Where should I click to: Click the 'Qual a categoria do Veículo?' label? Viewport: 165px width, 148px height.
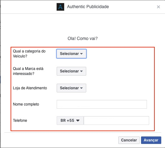click(x=29, y=54)
